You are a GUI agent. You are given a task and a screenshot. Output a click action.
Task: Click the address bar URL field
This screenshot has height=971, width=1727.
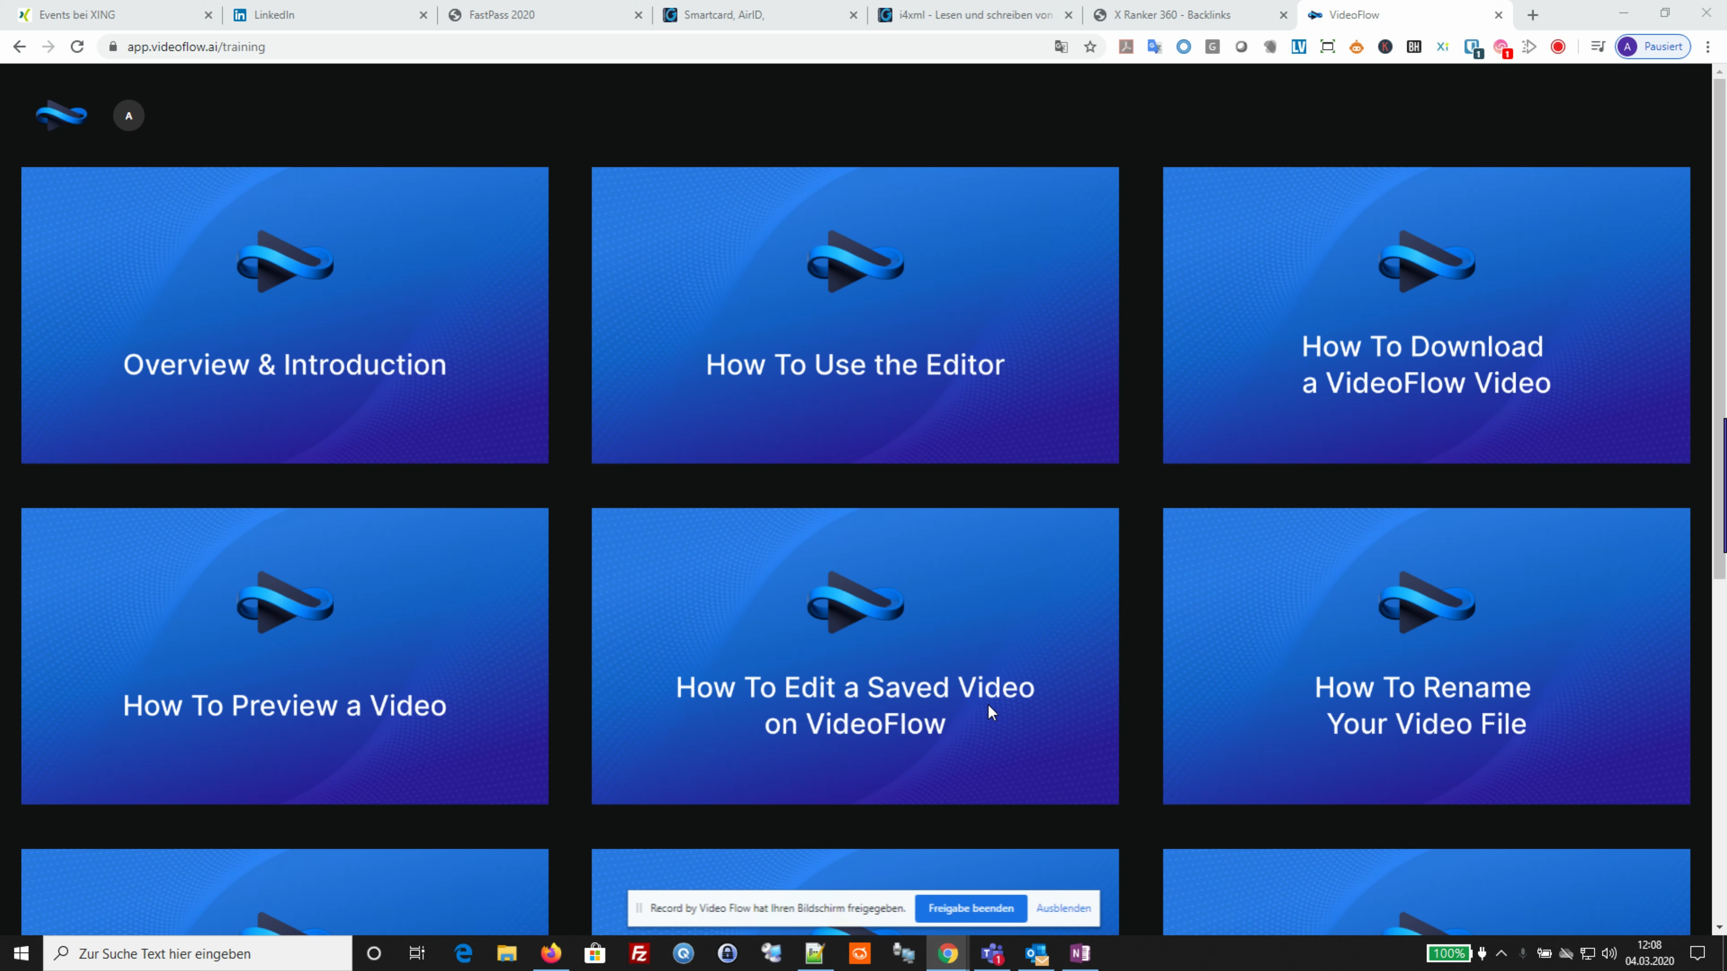pyautogui.click(x=577, y=46)
